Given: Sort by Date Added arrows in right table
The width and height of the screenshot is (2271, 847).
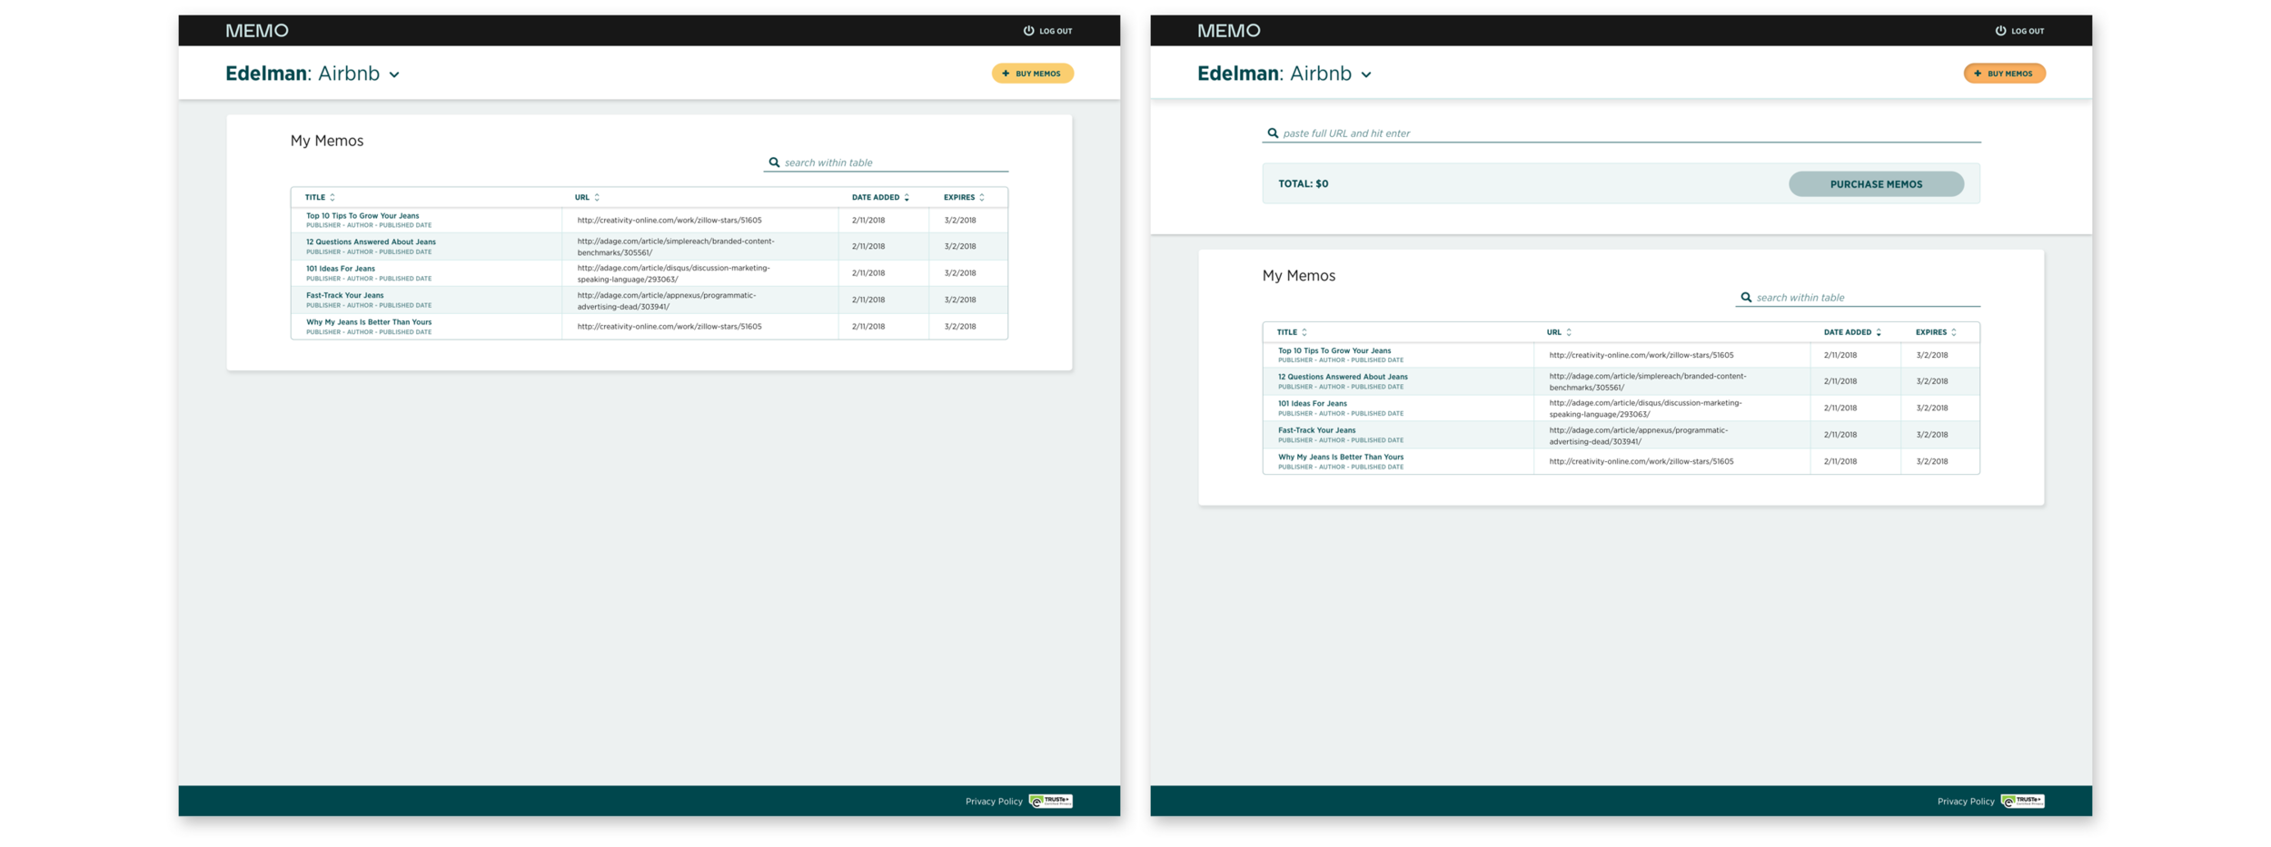Looking at the screenshot, I should point(1879,332).
